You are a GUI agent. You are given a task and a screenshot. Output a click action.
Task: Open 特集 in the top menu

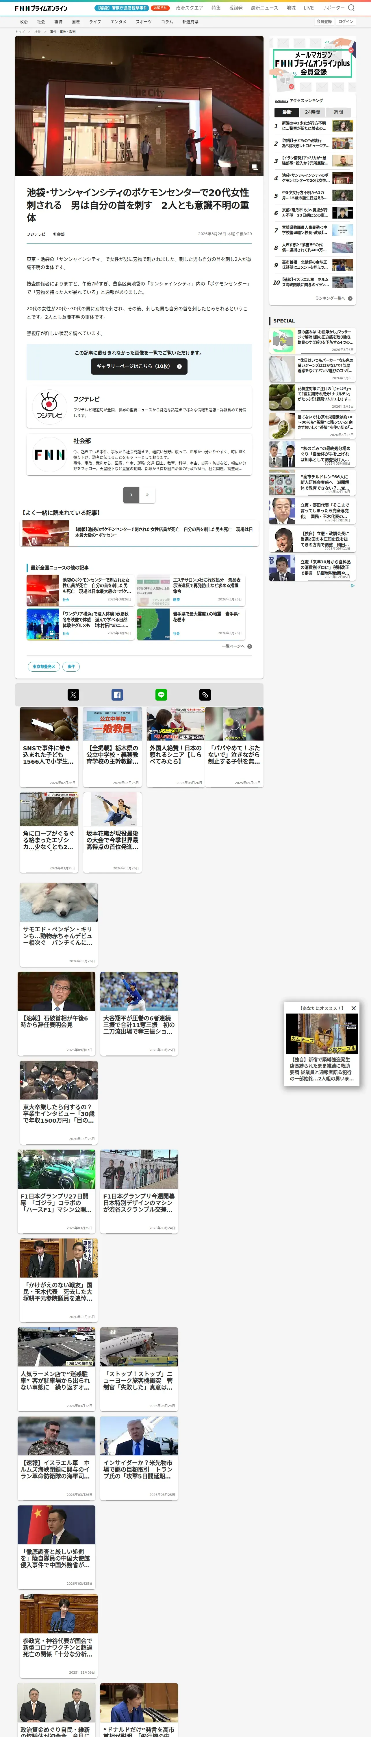point(216,8)
